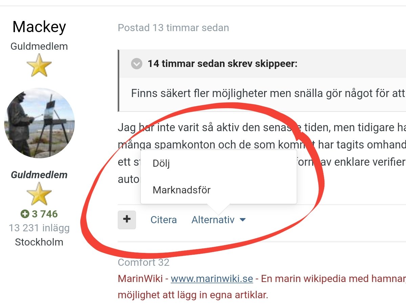Open Mackey's user profile name
406x304 pixels.
point(39,27)
